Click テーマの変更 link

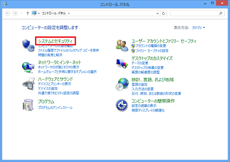pyautogui.click(x=140, y=63)
